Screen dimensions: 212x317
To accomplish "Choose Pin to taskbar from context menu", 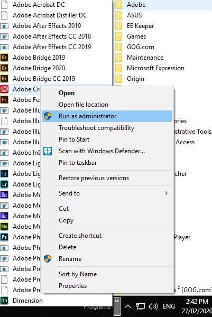I will pos(78,163).
